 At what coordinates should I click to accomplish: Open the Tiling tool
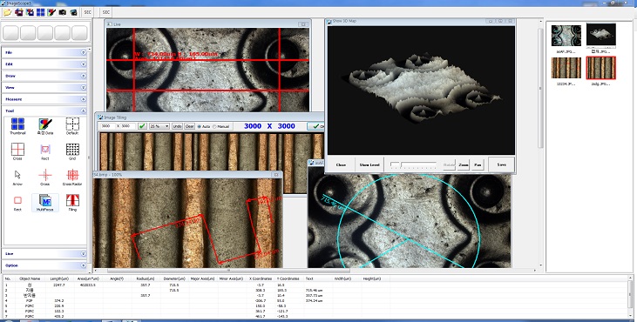[x=72, y=203]
